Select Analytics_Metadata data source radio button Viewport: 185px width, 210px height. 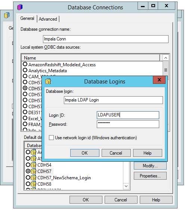(25, 70)
